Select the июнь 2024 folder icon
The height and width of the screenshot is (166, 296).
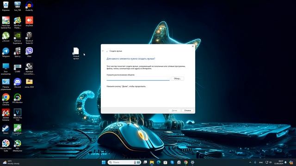pos(29,83)
